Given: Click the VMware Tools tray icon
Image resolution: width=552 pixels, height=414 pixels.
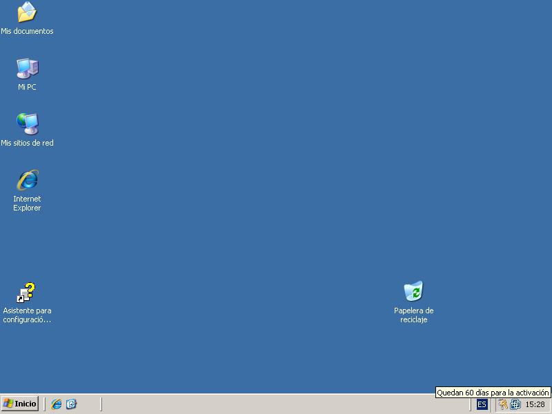Looking at the screenshot, I should (515, 404).
